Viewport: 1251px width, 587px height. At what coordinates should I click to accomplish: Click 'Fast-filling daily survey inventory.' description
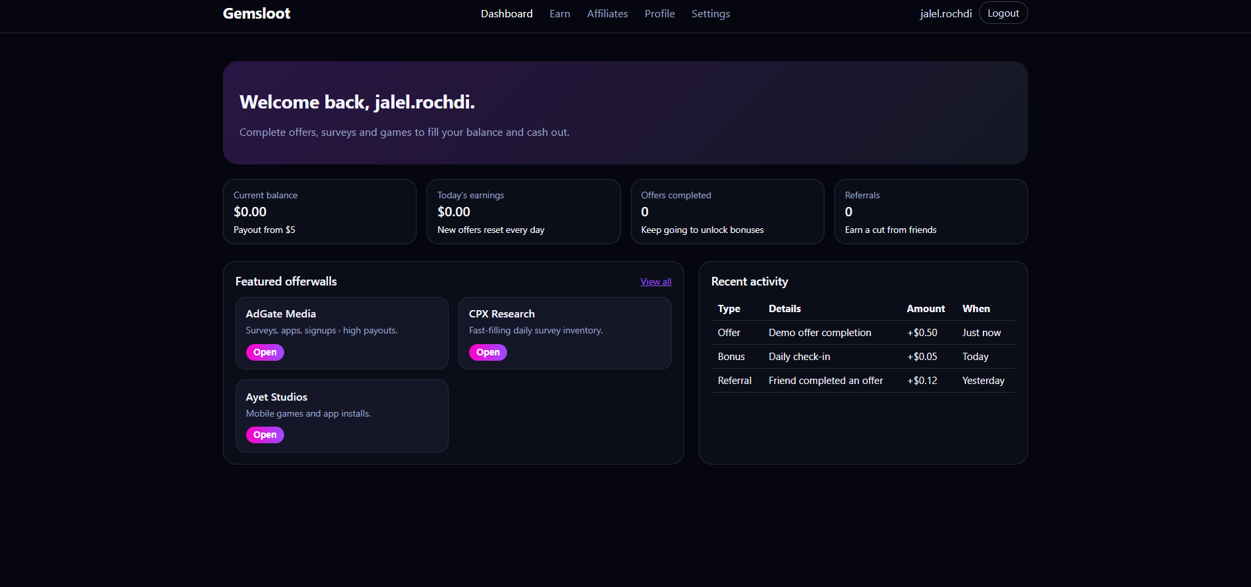[x=536, y=330]
